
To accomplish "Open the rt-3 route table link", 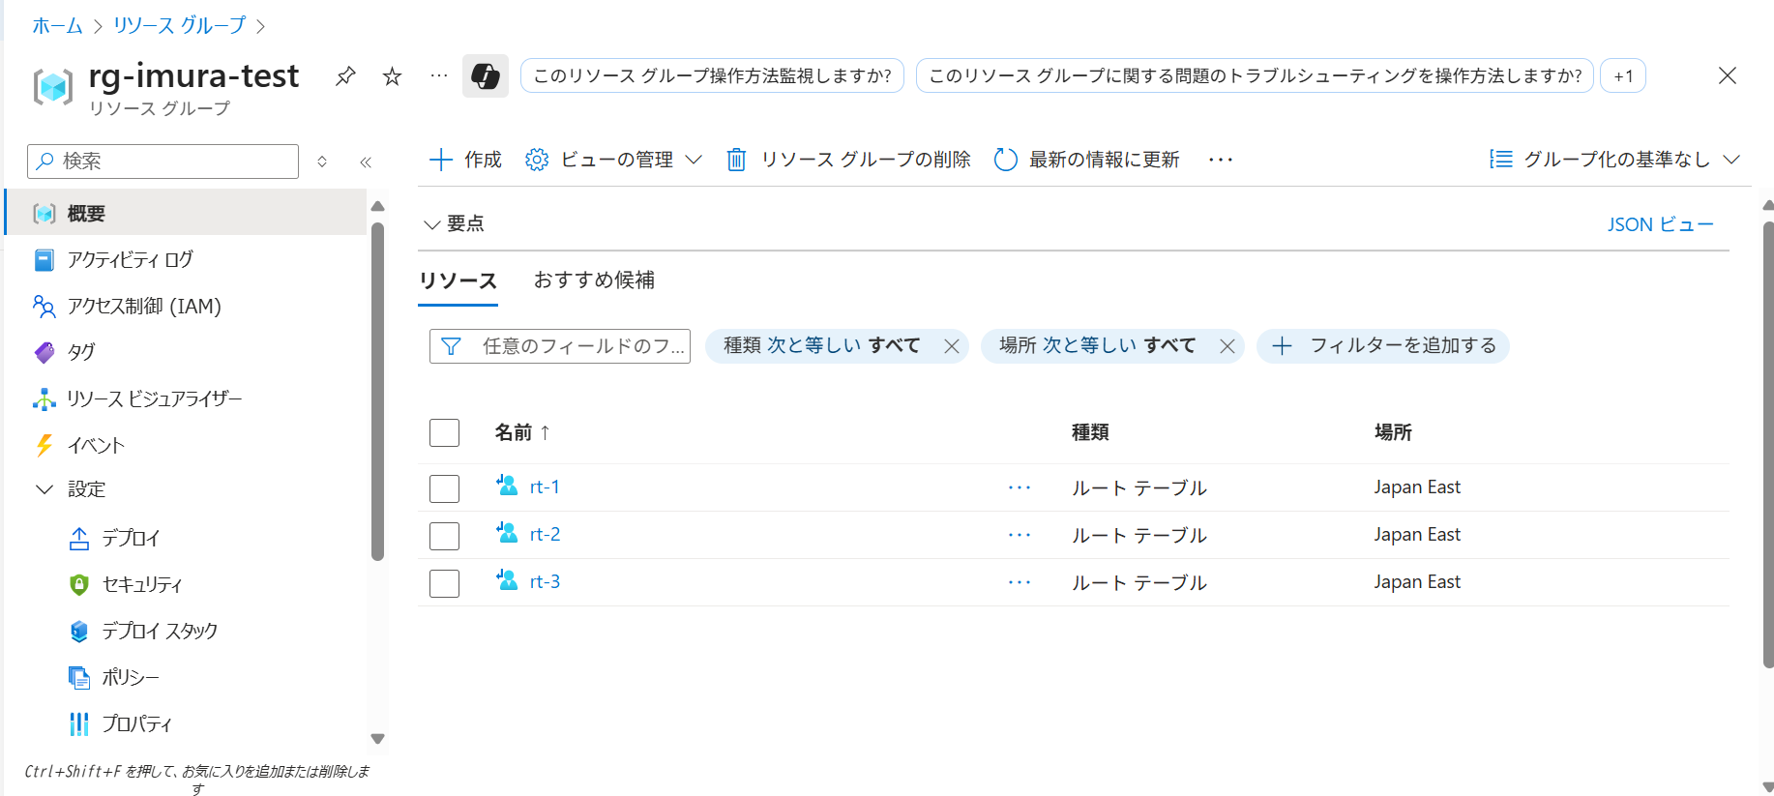I will 545,581.
